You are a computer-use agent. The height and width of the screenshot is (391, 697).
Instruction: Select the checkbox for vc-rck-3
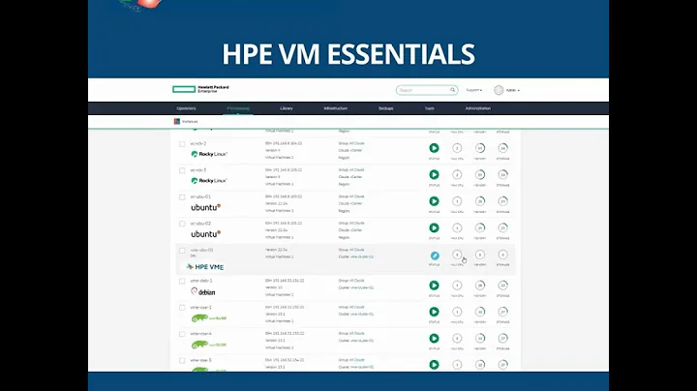[182, 170]
